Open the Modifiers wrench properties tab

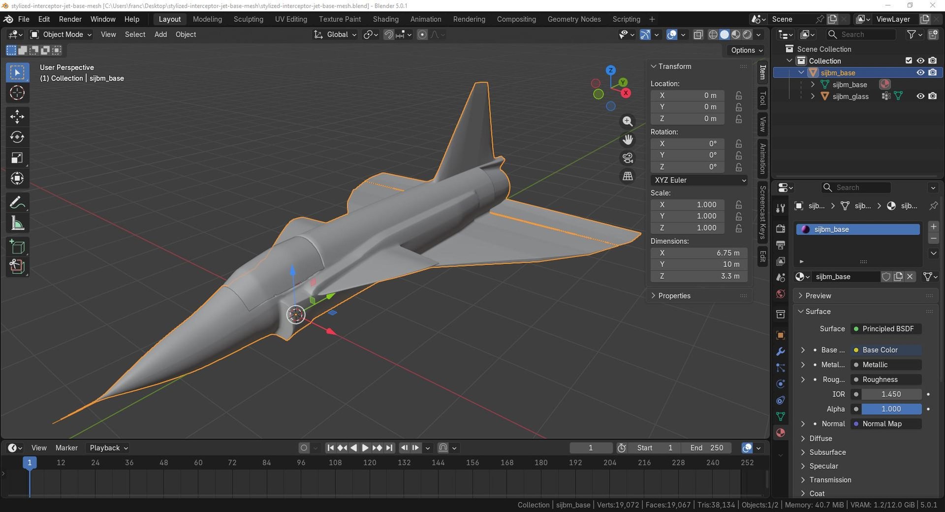[x=780, y=352]
